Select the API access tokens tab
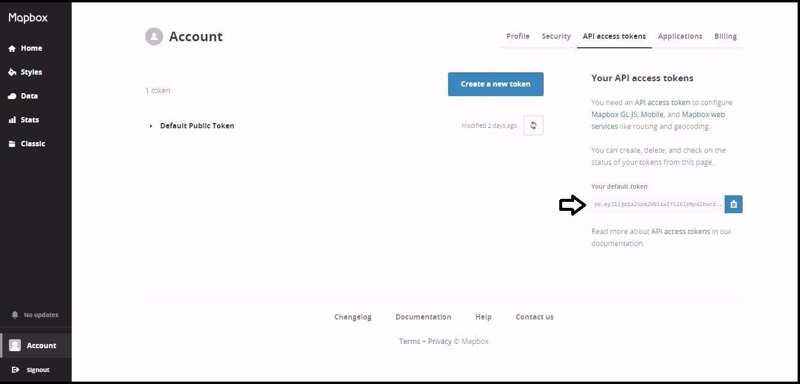The width and height of the screenshot is (800, 384). [614, 36]
